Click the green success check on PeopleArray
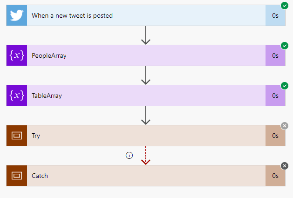The height and width of the screenshot is (198, 293). pos(285,46)
